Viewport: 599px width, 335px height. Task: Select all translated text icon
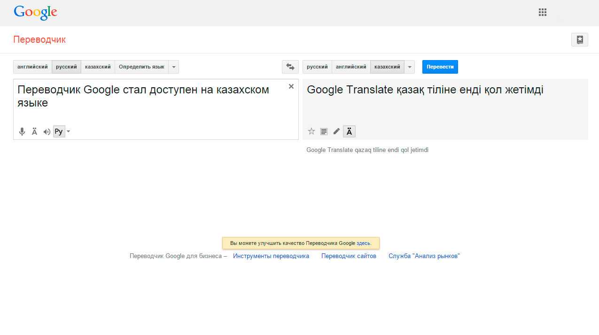click(324, 131)
